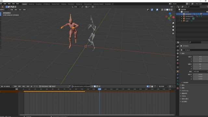208x117 pixels.
Task: Click red X axis on navigation gizmo
Action: pyautogui.click(x=173, y=17)
